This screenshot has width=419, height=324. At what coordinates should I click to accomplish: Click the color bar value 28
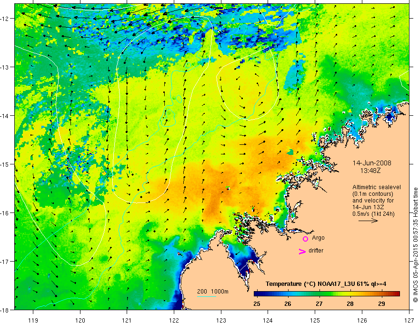click(x=350, y=304)
